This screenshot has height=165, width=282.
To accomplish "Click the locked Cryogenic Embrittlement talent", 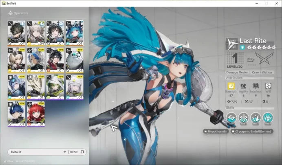I will (252, 131).
